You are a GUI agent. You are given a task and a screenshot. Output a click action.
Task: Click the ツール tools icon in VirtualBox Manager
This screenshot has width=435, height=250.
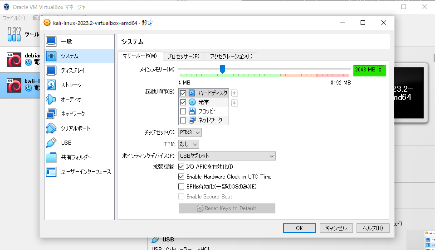click(14, 34)
